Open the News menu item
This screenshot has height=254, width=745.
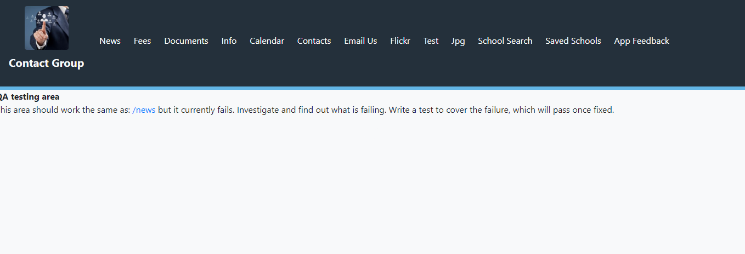tap(110, 41)
